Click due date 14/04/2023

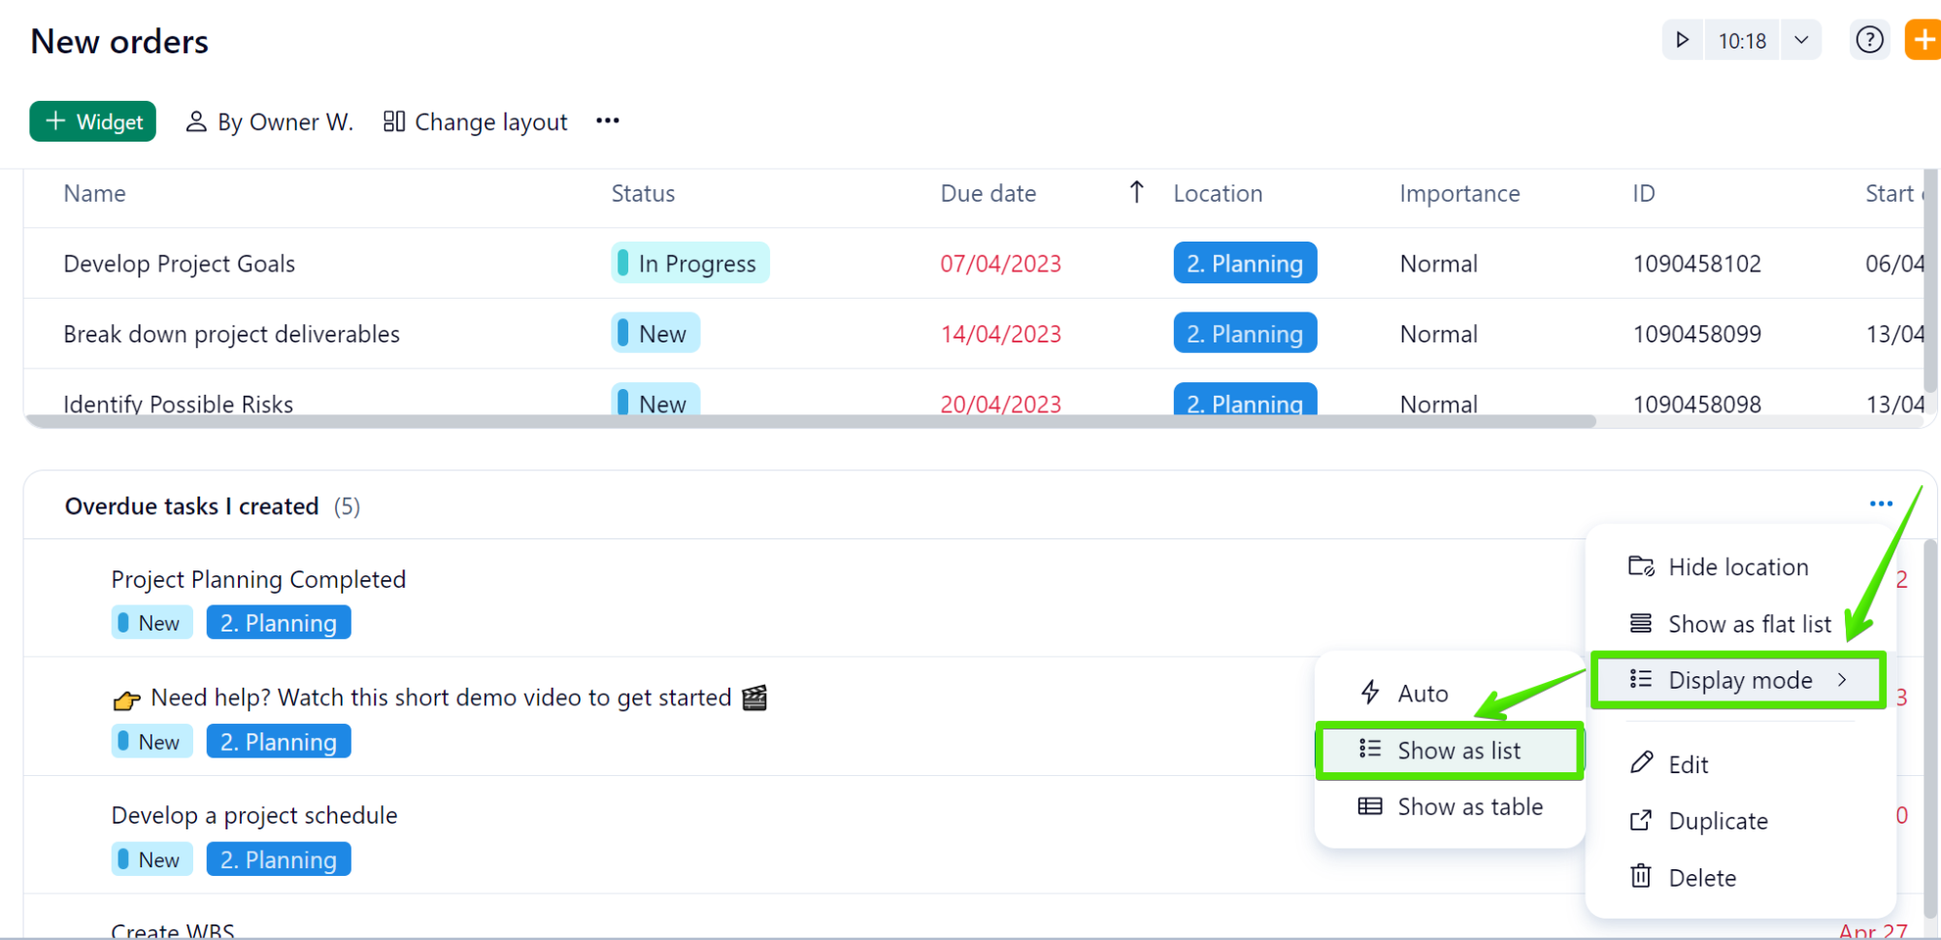[x=1000, y=335]
